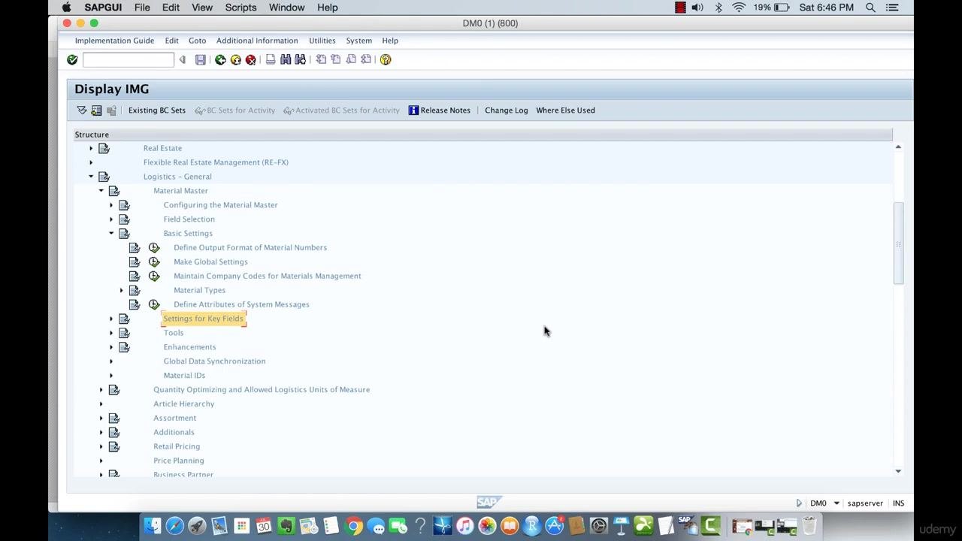962x541 pixels.
Task: Open the Implementation Guide menu
Action: pos(114,41)
